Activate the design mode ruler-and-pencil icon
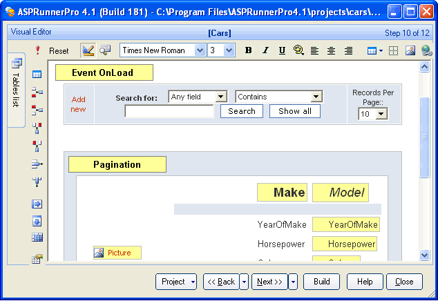The image size is (438, 301). click(x=88, y=50)
